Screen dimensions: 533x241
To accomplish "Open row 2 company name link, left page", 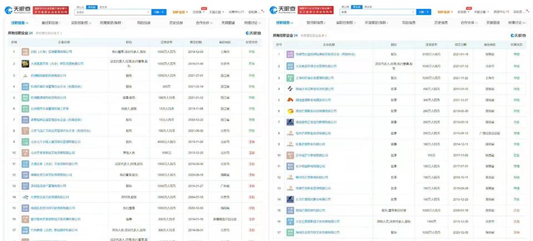I will coord(57,63).
